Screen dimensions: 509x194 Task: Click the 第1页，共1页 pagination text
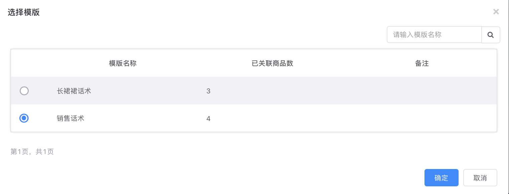click(x=32, y=152)
